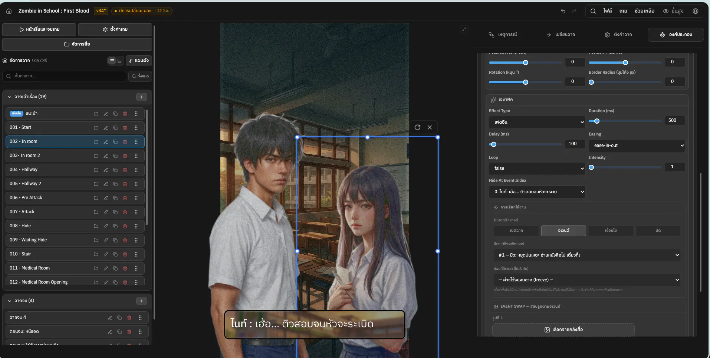This screenshot has height=358, width=710.
Task: Open search with the magnifier icon
Action: click(593, 11)
